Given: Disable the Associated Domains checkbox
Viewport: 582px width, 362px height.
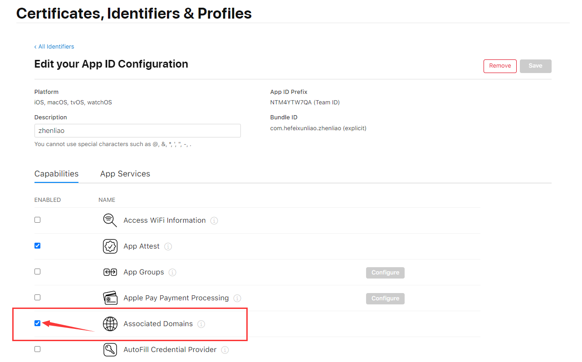Looking at the screenshot, I should click(x=38, y=323).
